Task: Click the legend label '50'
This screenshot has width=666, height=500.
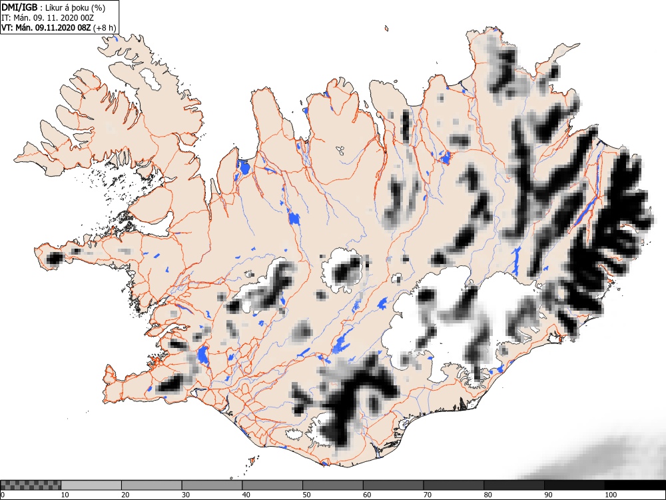Action: pyautogui.click(x=306, y=495)
